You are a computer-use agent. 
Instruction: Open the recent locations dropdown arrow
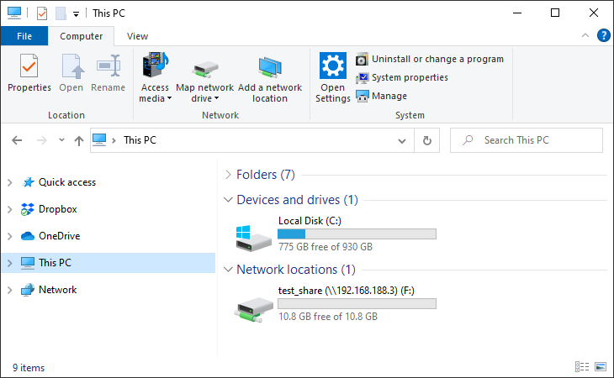click(x=61, y=140)
